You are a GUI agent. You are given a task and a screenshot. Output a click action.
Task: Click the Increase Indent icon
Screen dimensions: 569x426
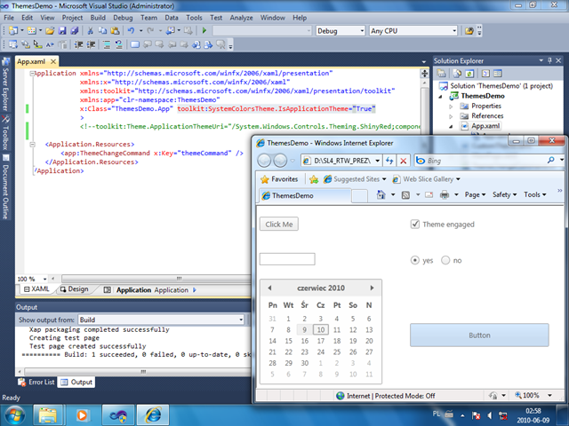click(91, 44)
